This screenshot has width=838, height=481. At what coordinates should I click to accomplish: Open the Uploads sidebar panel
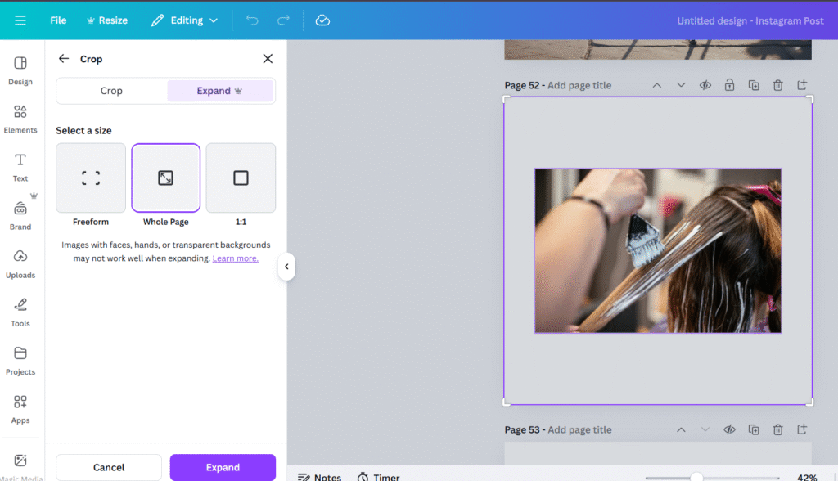point(20,263)
